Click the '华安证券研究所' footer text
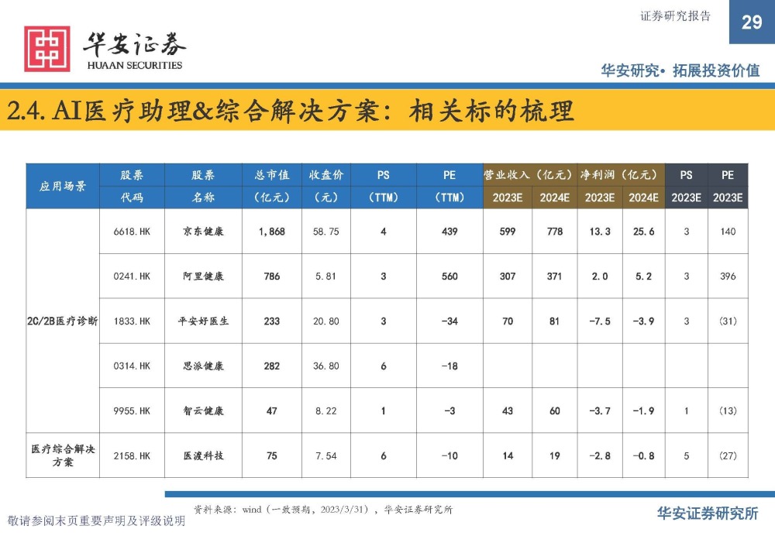This screenshot has width=775, height=536. click(x=708, y=514)
